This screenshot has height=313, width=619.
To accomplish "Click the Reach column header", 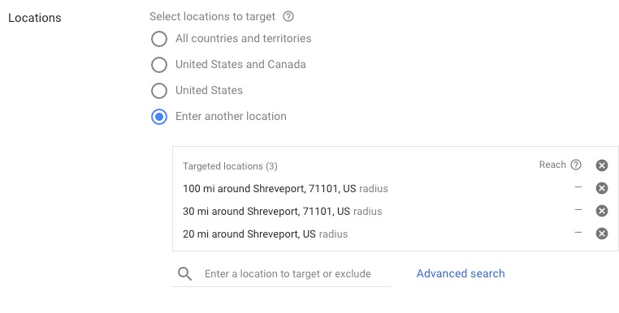I will [552, 165].
